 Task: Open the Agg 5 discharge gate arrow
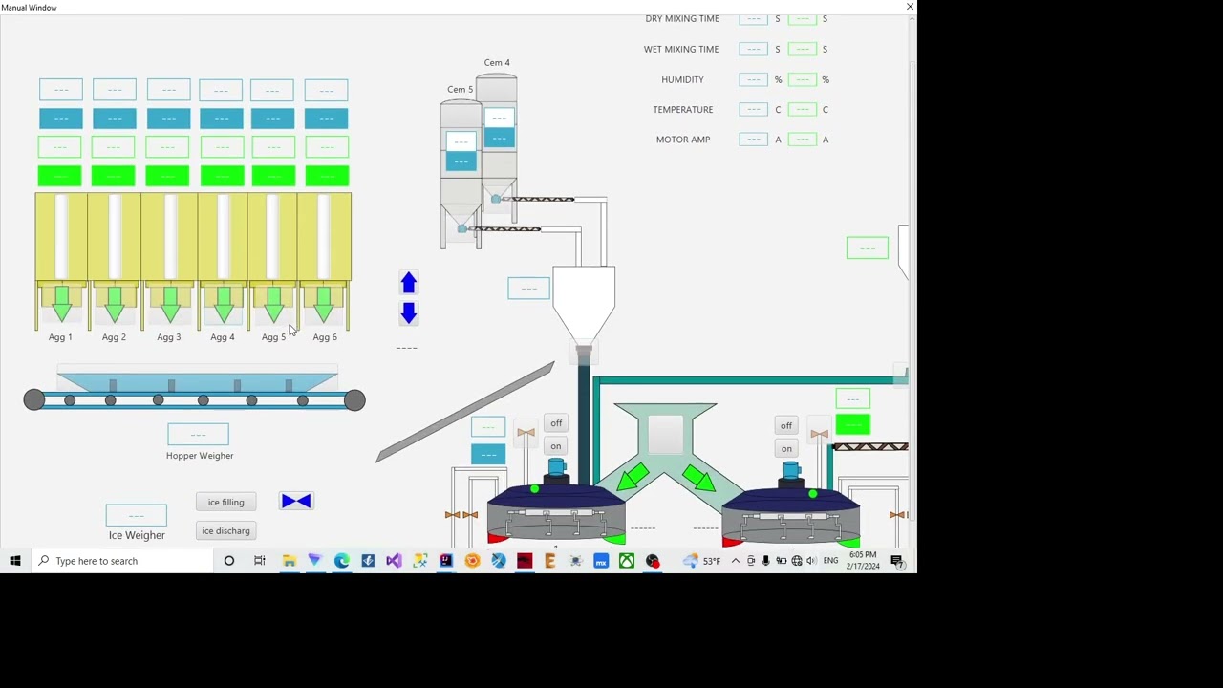pyautogui.click(x=273, y=304)
